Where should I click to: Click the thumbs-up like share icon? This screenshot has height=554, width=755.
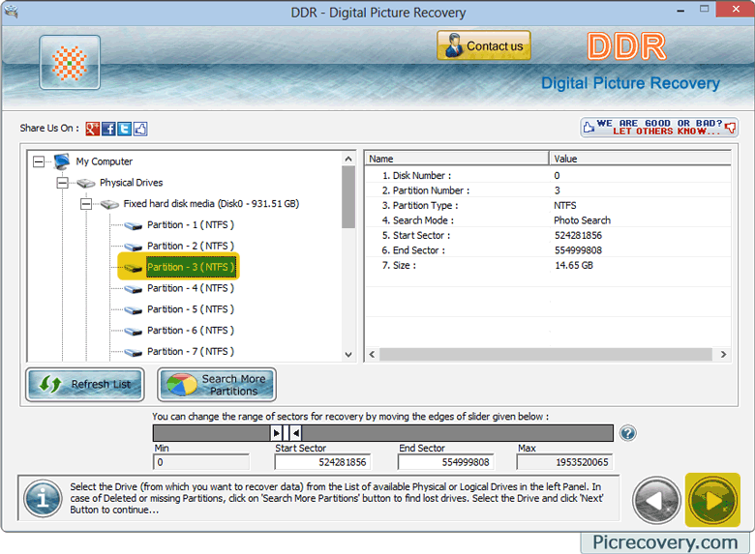140,129
